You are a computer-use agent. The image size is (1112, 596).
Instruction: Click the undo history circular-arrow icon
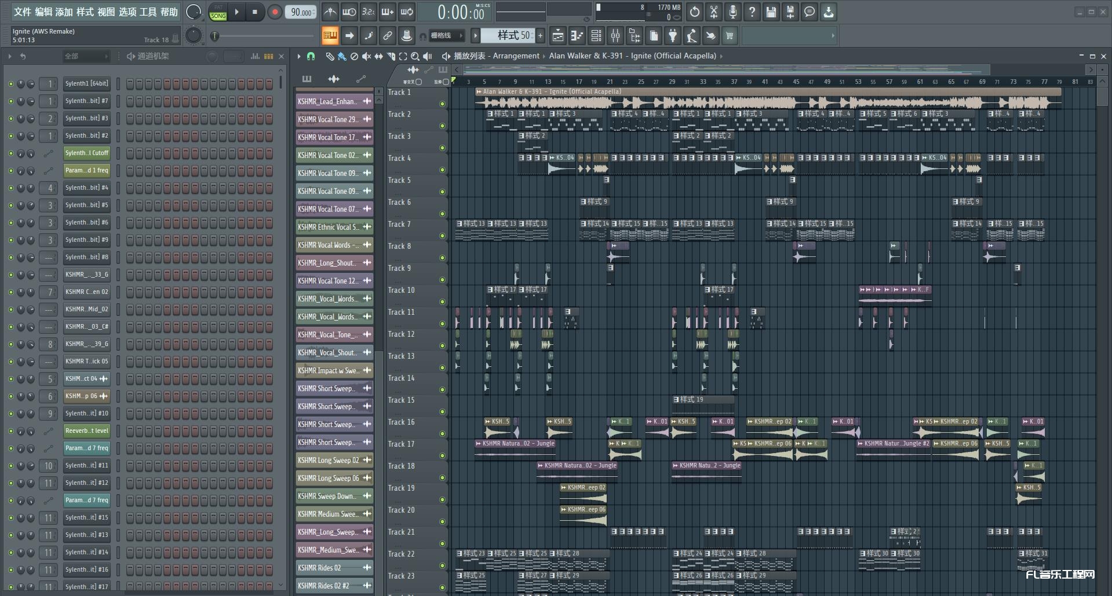[695, 12]
